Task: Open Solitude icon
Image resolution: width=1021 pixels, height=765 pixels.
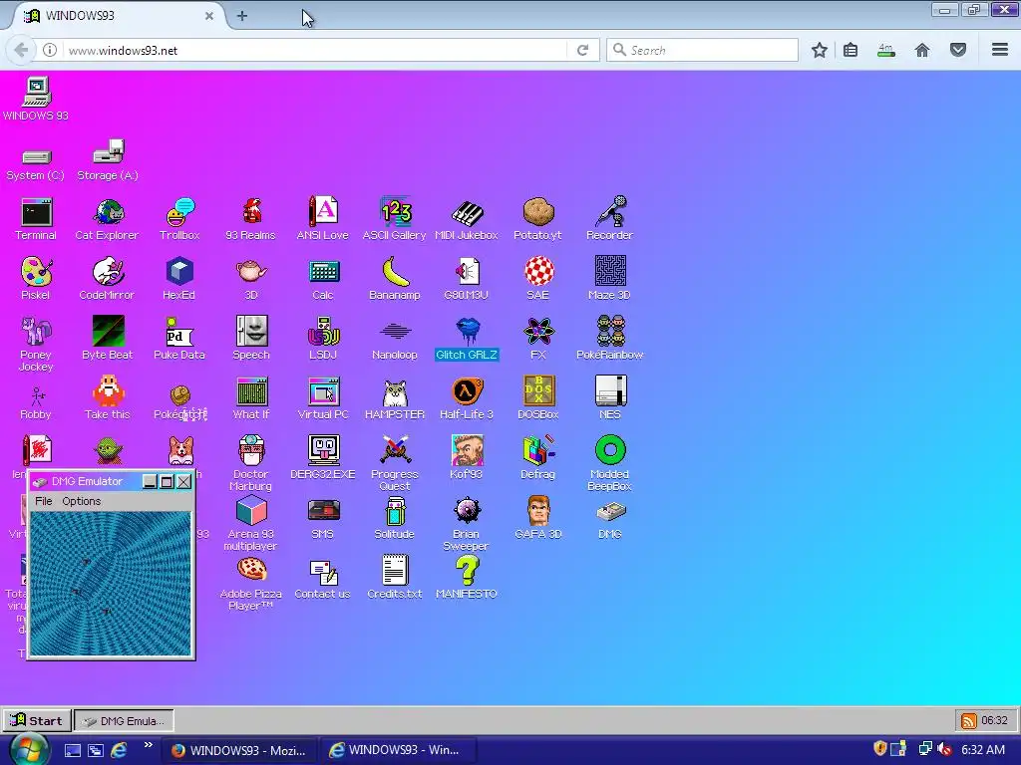Action: click(395, 519)
